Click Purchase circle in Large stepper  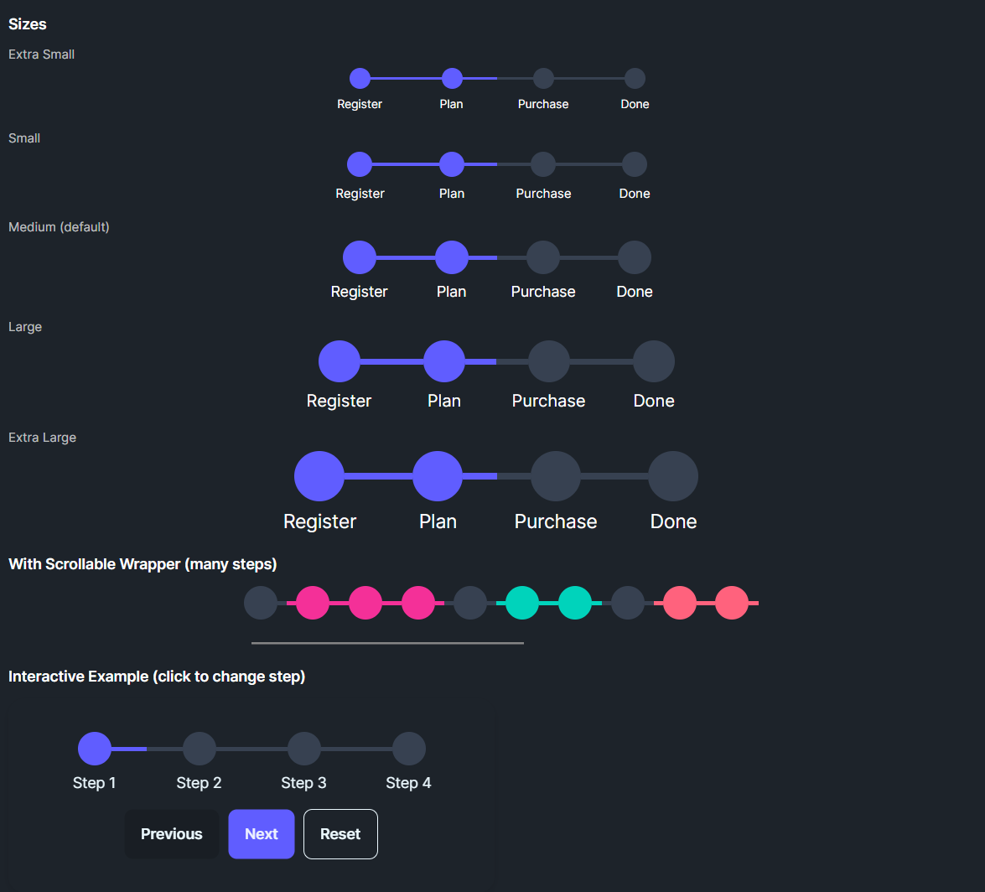(x=549, y=361)
